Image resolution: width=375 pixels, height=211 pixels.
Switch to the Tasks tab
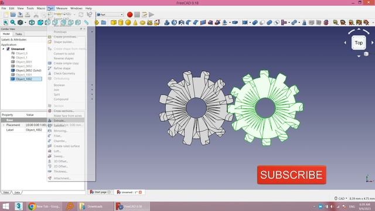pyautogui.click(x=18, y=34)
